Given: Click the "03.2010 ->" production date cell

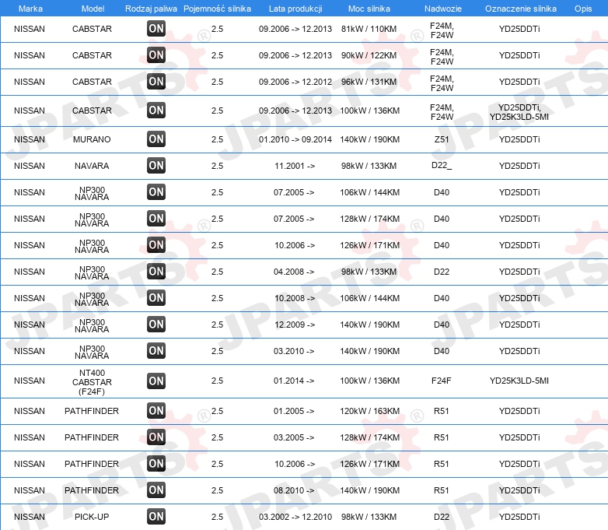Looking at the screenshot, I should [x=294, y=351].
